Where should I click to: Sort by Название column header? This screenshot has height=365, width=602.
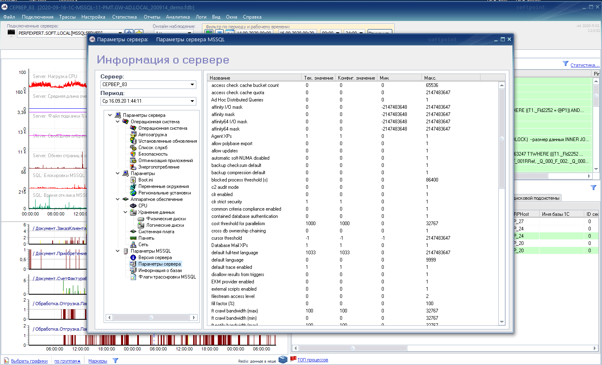pos(255,78)
